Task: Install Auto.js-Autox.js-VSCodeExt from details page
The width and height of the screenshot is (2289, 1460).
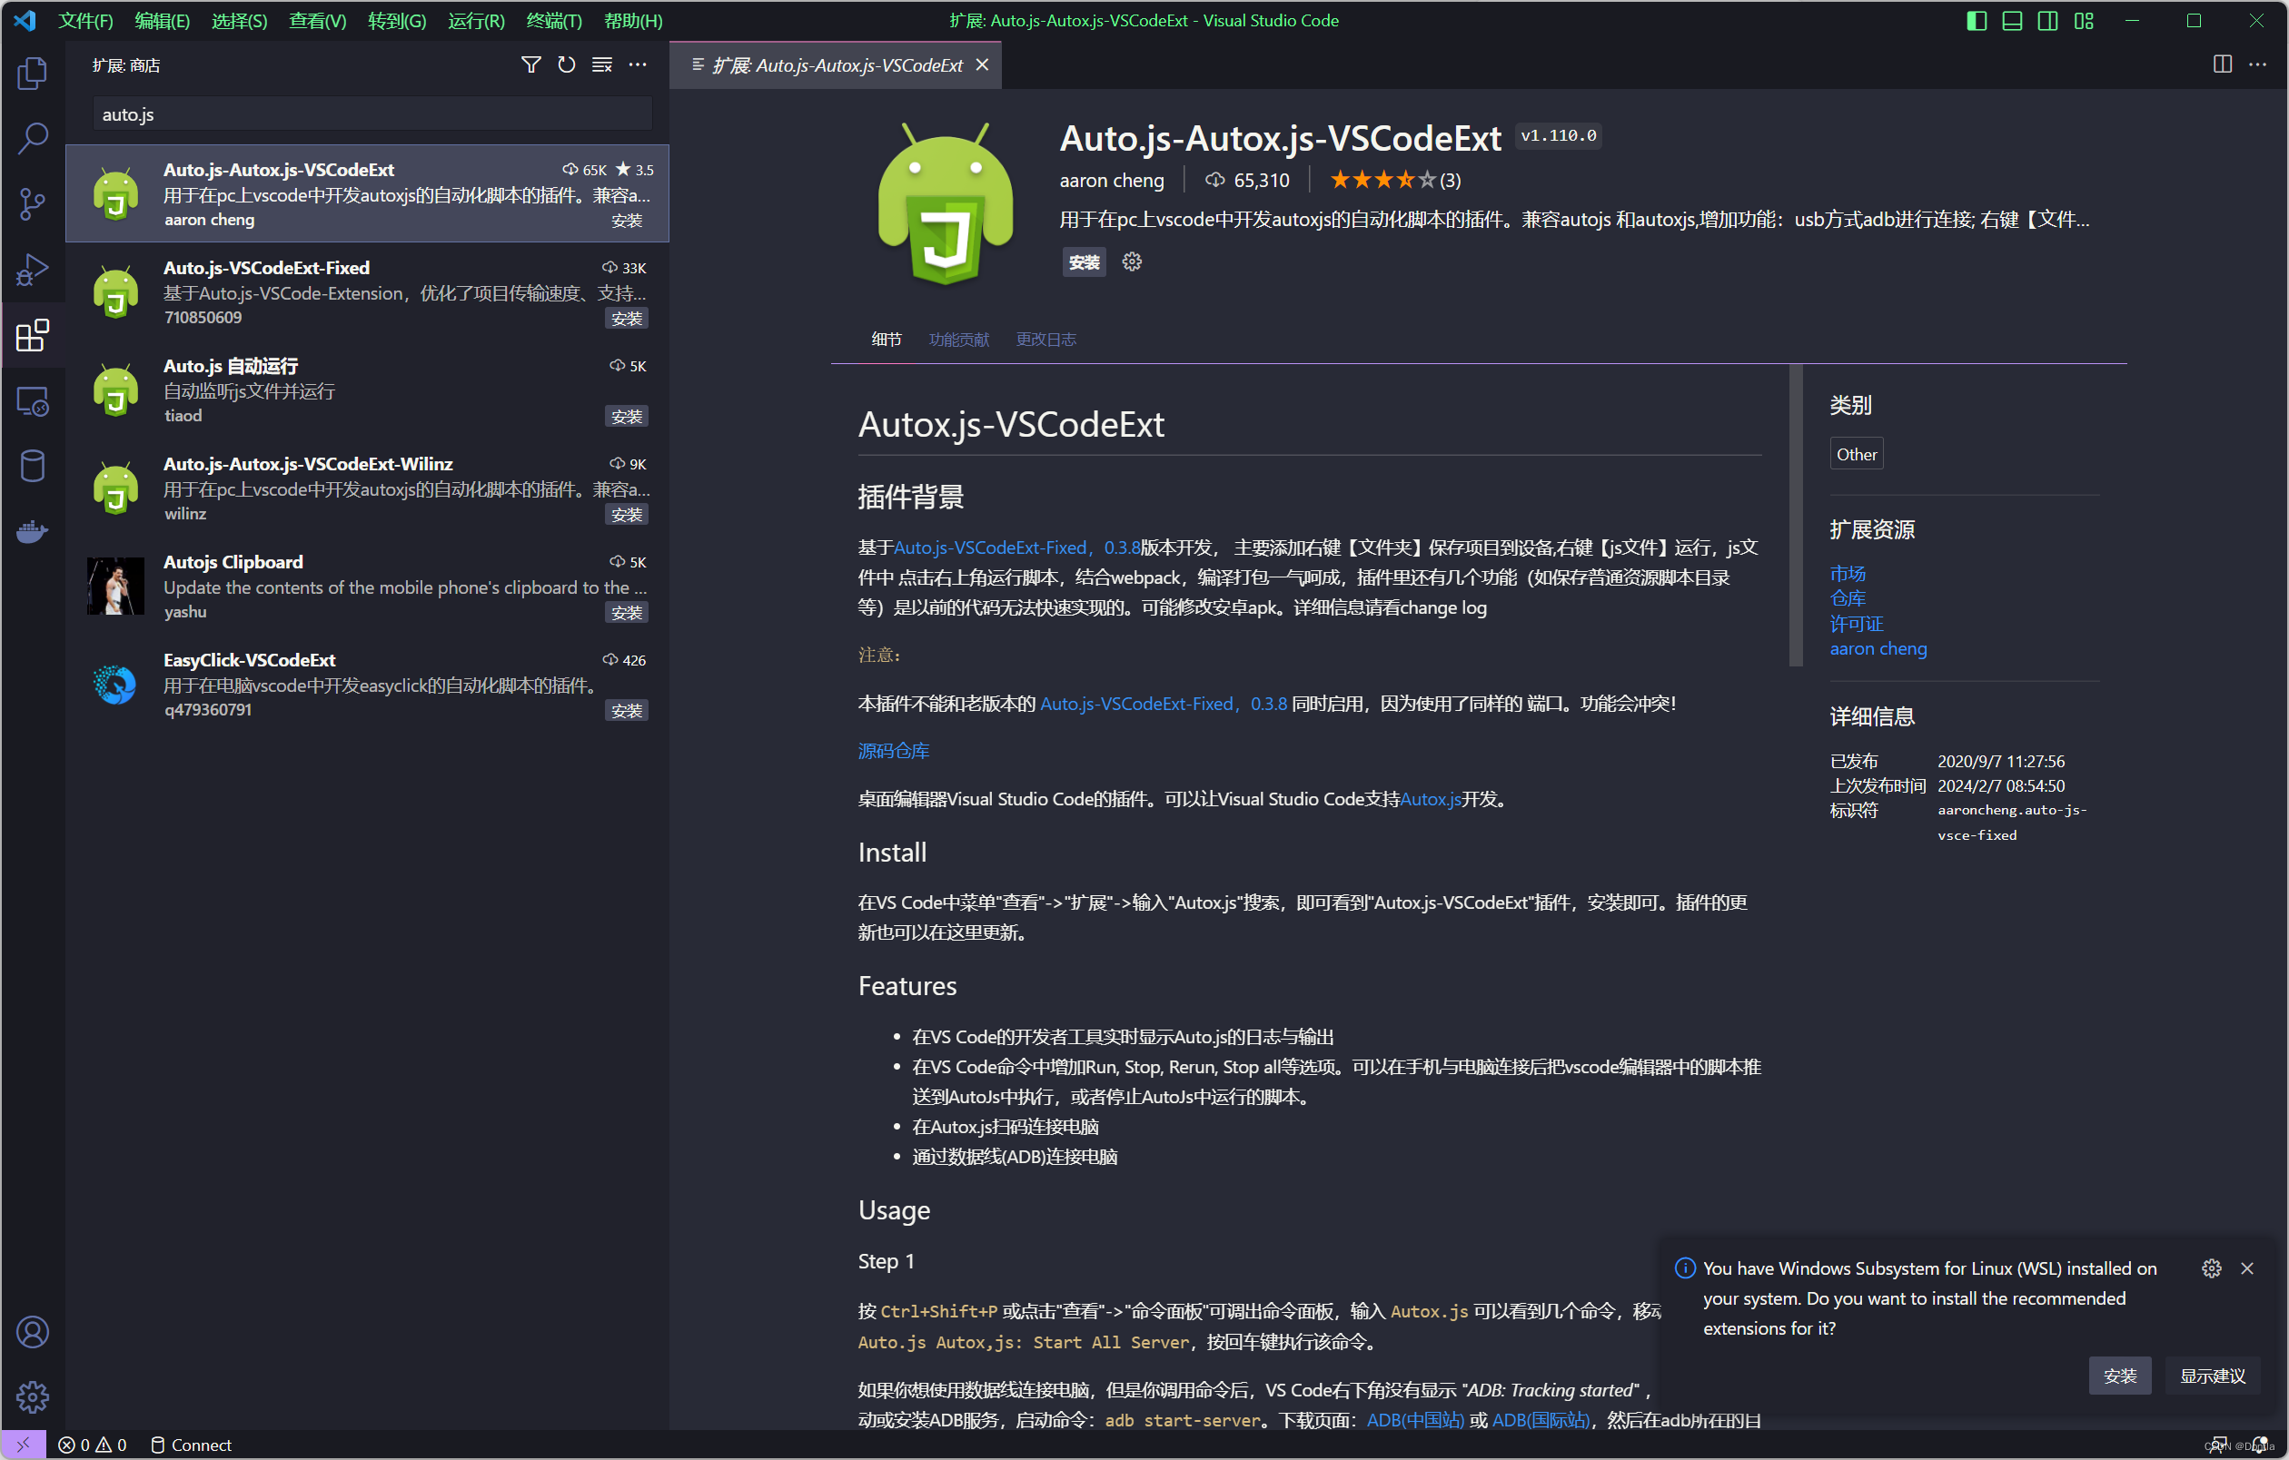Action: click(x=1084, y=262)
